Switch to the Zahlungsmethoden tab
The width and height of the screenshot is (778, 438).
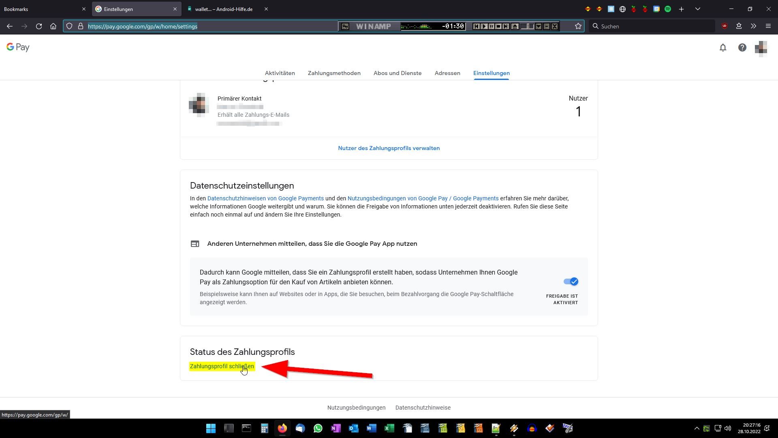334,73
